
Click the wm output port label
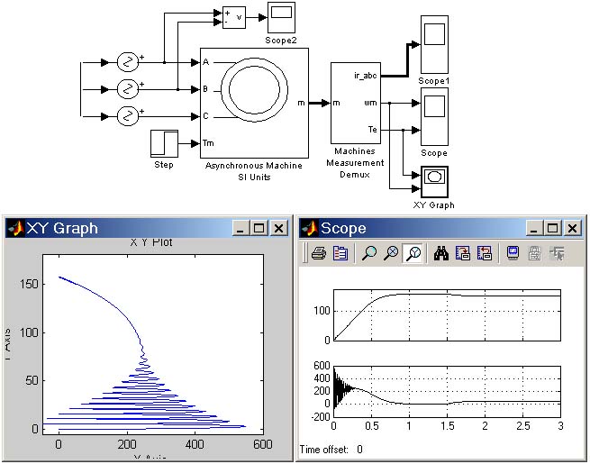tap(370, 103)
